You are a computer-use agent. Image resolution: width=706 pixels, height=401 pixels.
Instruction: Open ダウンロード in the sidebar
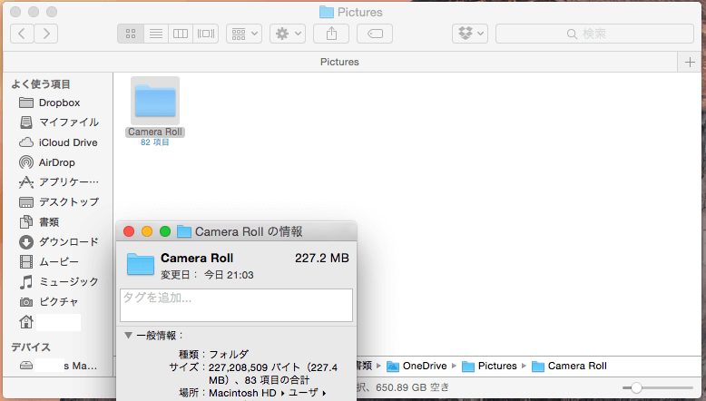[x=59, y=242]
